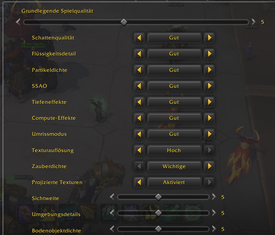Step Grundlegende Spielqualität down with left chevron
The width and height of the screenshot is (275, 235).
pyautogui.click(x=18, y=22)
